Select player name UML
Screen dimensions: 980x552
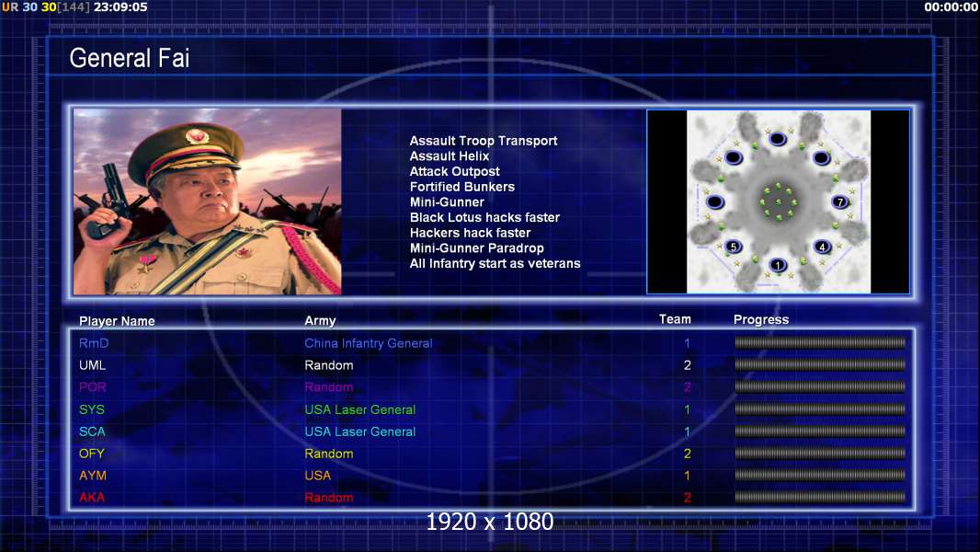click(x=93, y=365)
